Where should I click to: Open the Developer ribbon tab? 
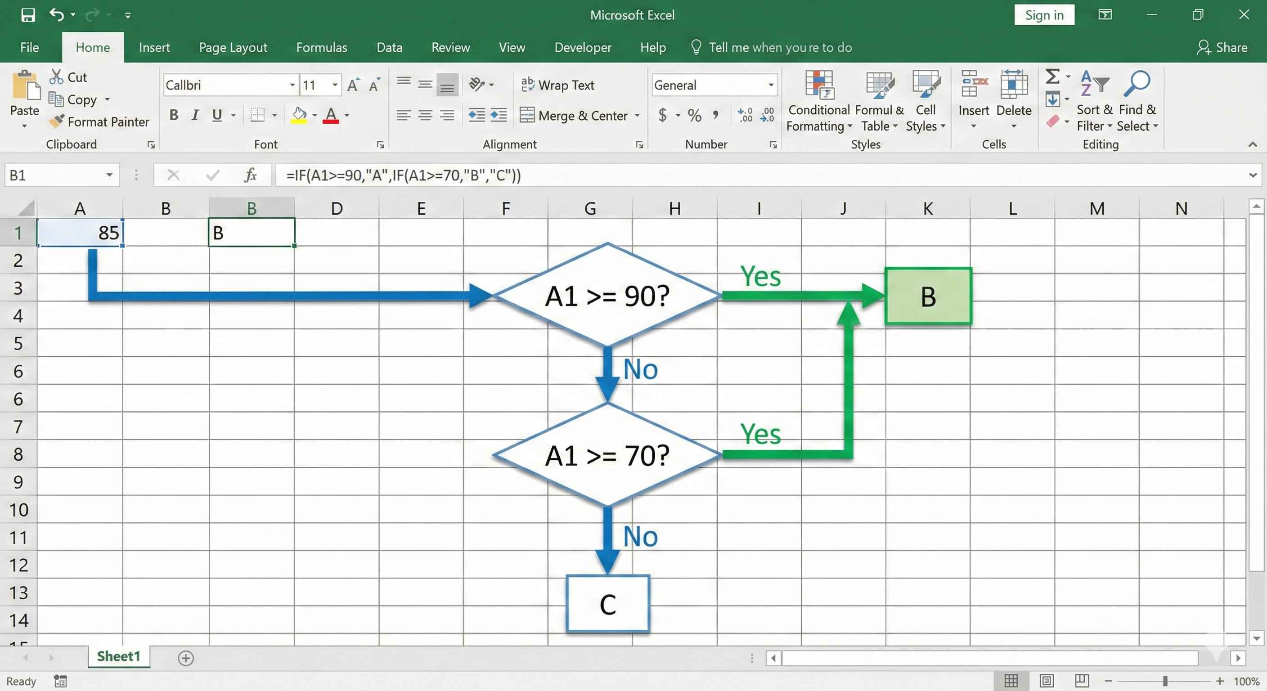tap(583, 47)
